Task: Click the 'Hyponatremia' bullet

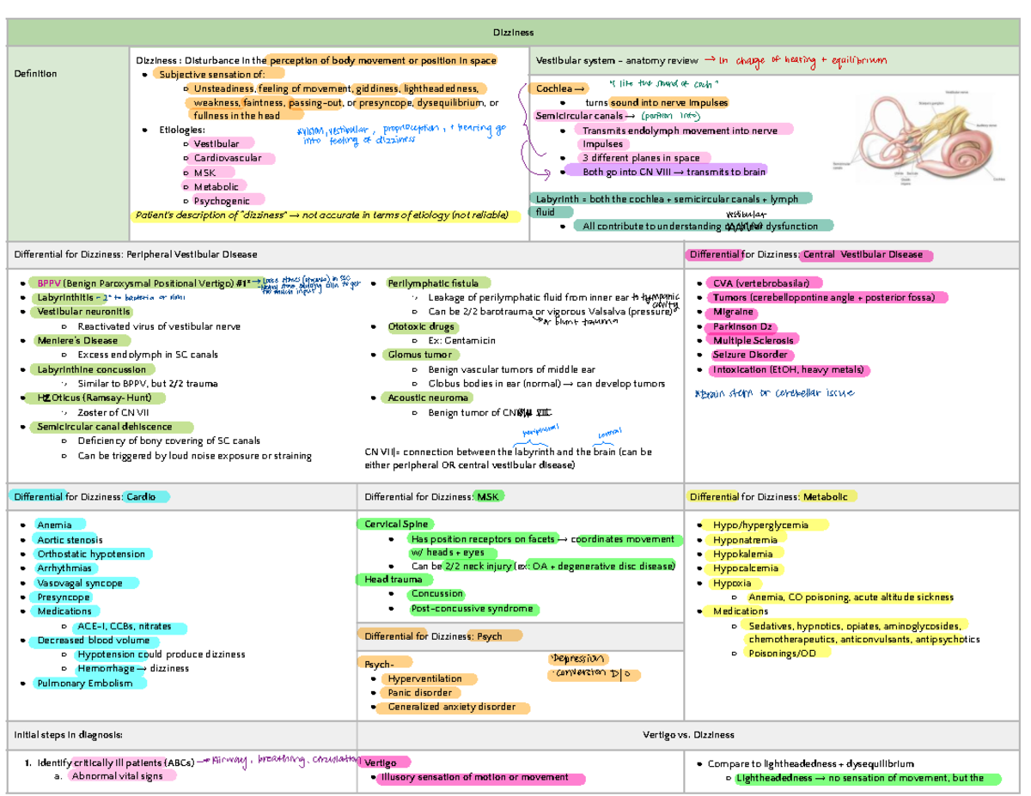Action: (745, 539)
